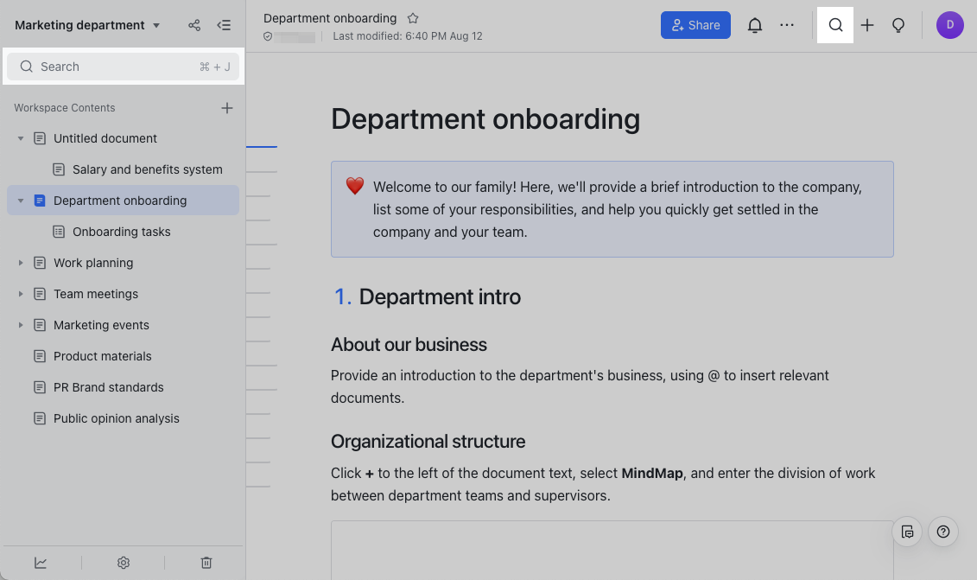Click the plus icon in top bar

[x=867, y=25]
